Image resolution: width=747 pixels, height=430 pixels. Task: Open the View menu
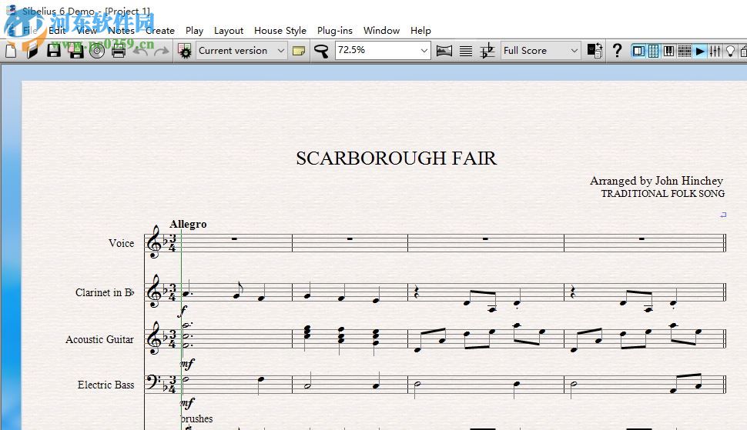tap(87, 31)
